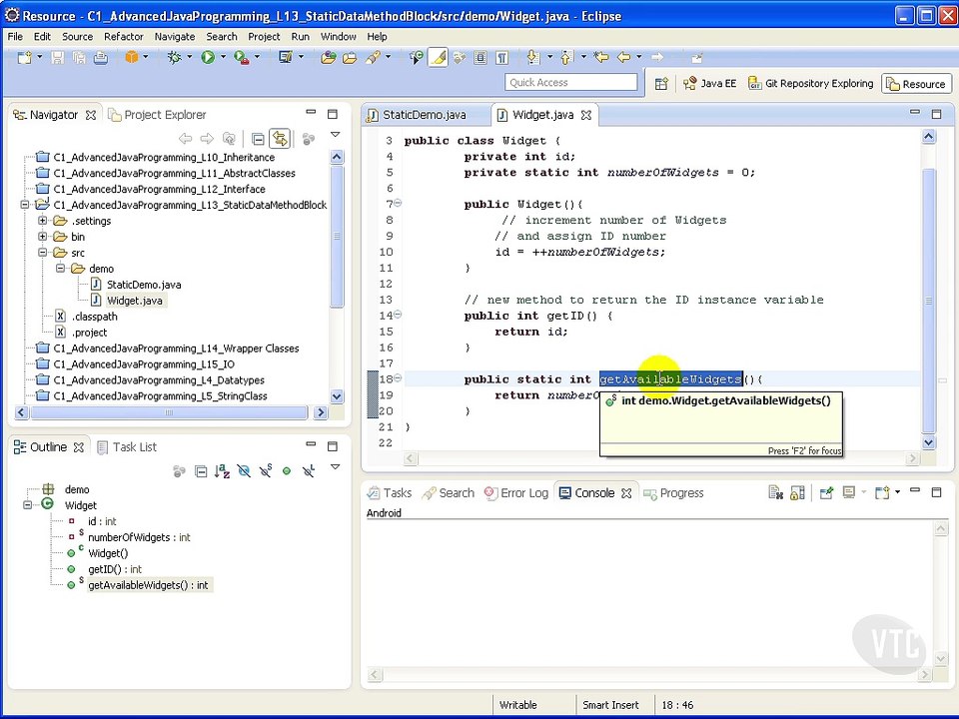Open the Navigate menu
Viewport: 959px width, 719px height.
[174, 37]
